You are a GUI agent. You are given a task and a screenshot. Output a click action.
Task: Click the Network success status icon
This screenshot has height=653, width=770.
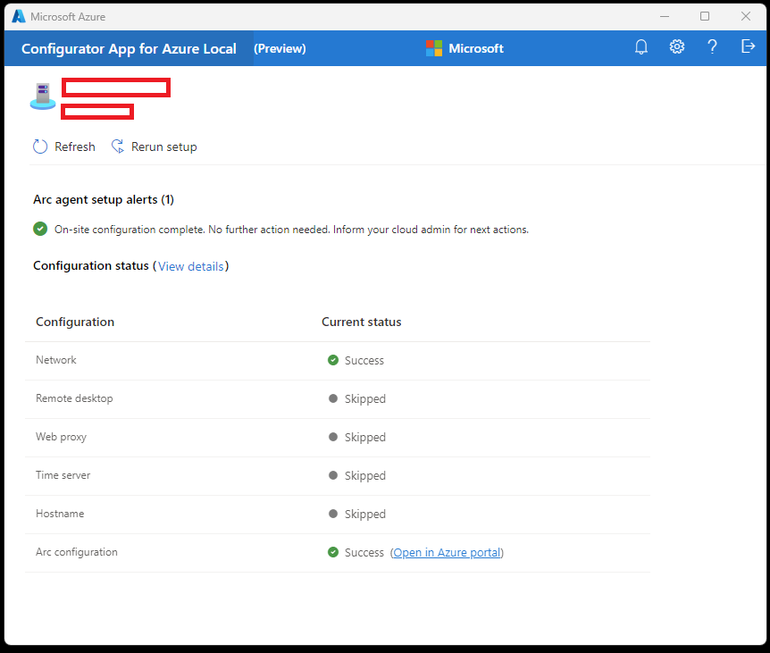tap(333, 360)
